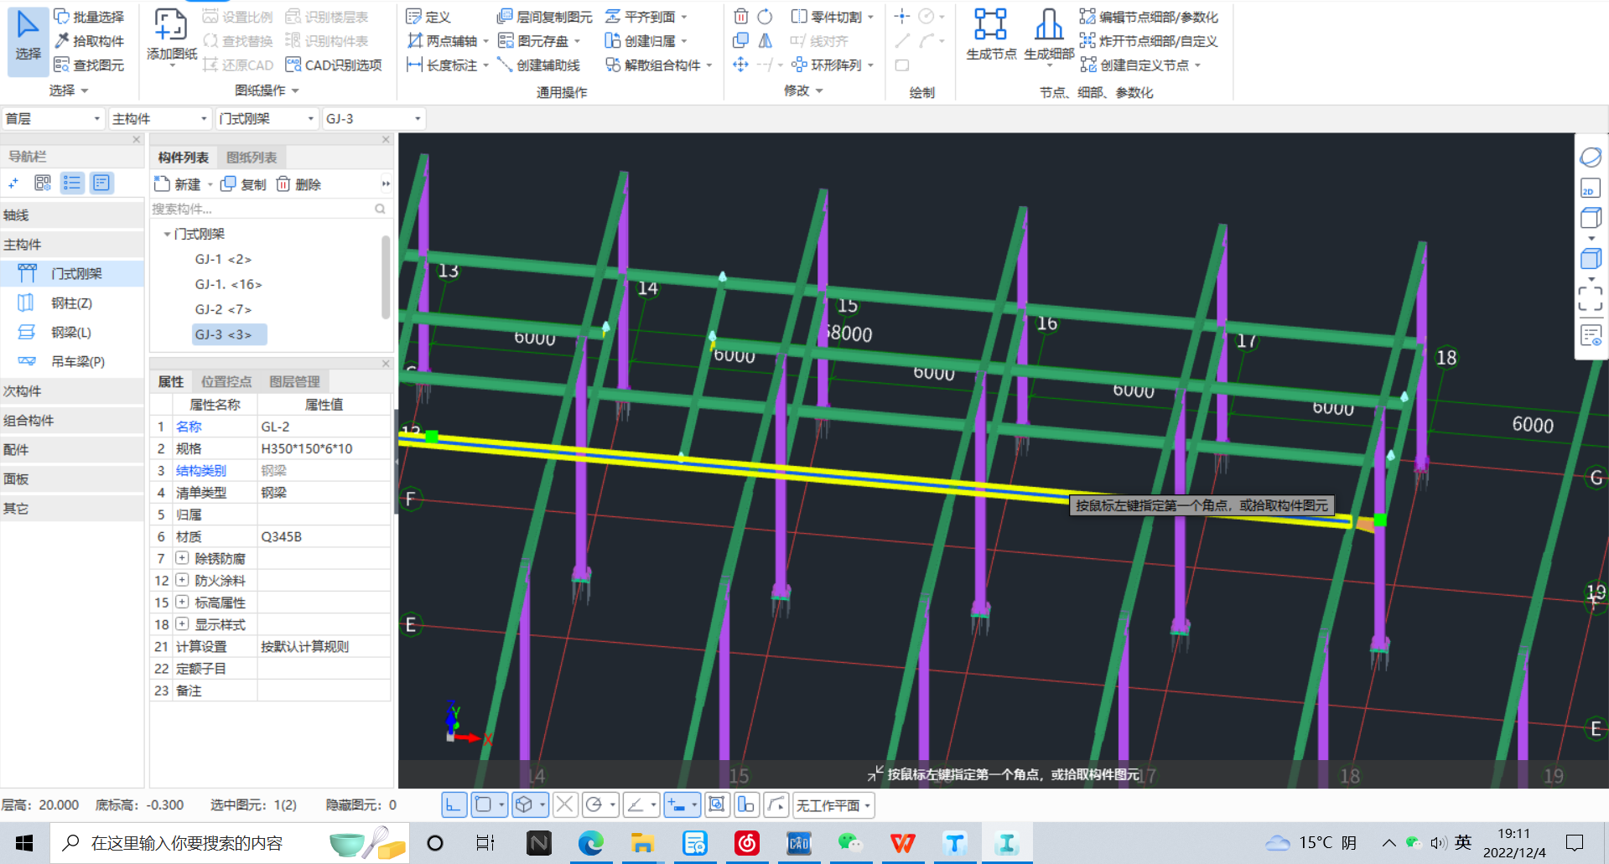Expand the 图纸操作 group arrow
Viewport: 1609px width, 864px height.
[295, 91]
